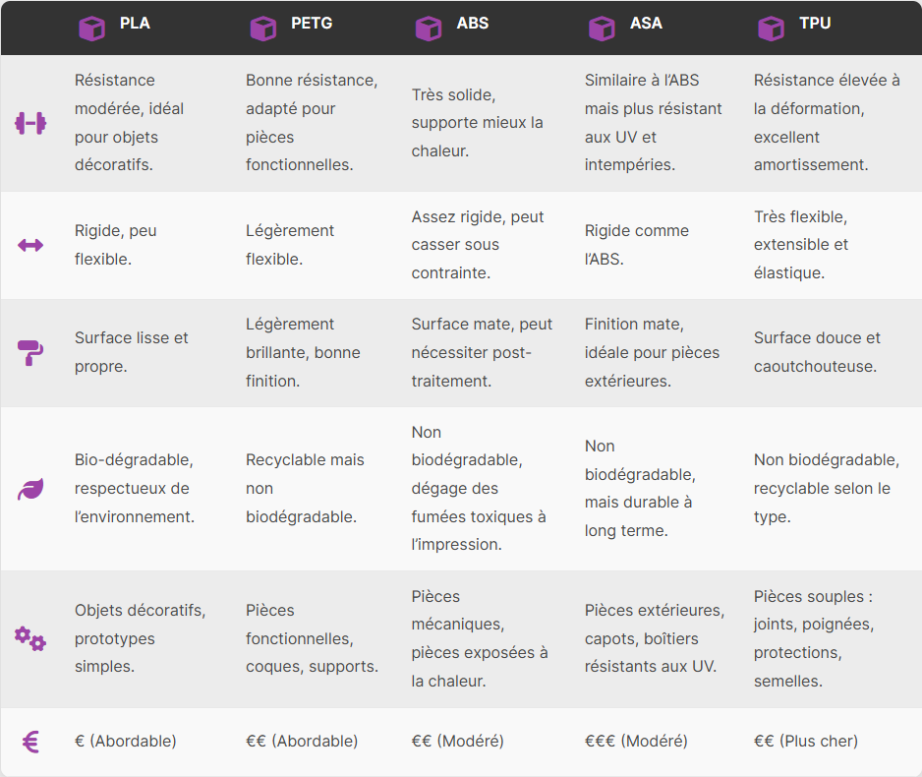Click the euro price row icon
This screenshot has height=777, width=922.
[x=30, y=742]
